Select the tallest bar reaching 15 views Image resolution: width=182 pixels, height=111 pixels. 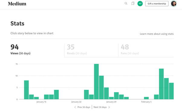96,81
